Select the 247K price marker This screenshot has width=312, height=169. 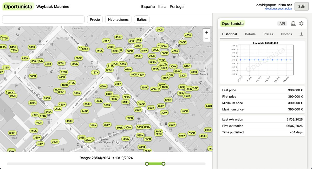209,106
